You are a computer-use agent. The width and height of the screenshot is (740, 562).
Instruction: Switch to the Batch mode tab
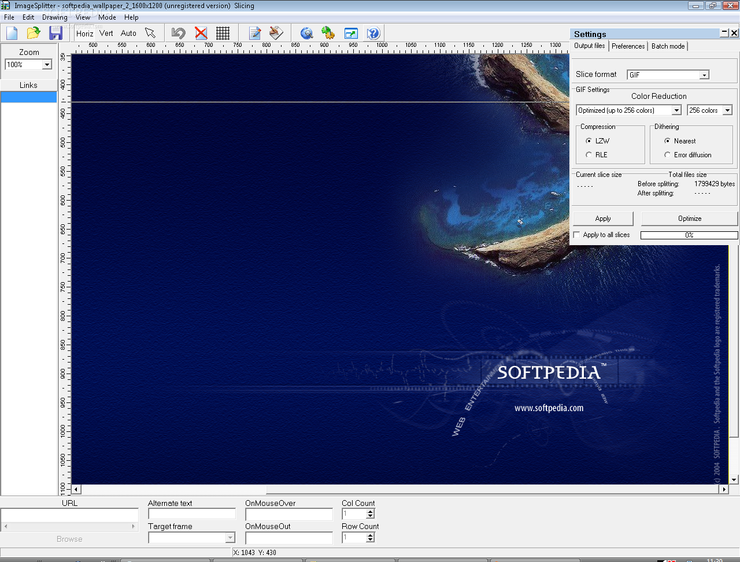click(x=668, y=46)
